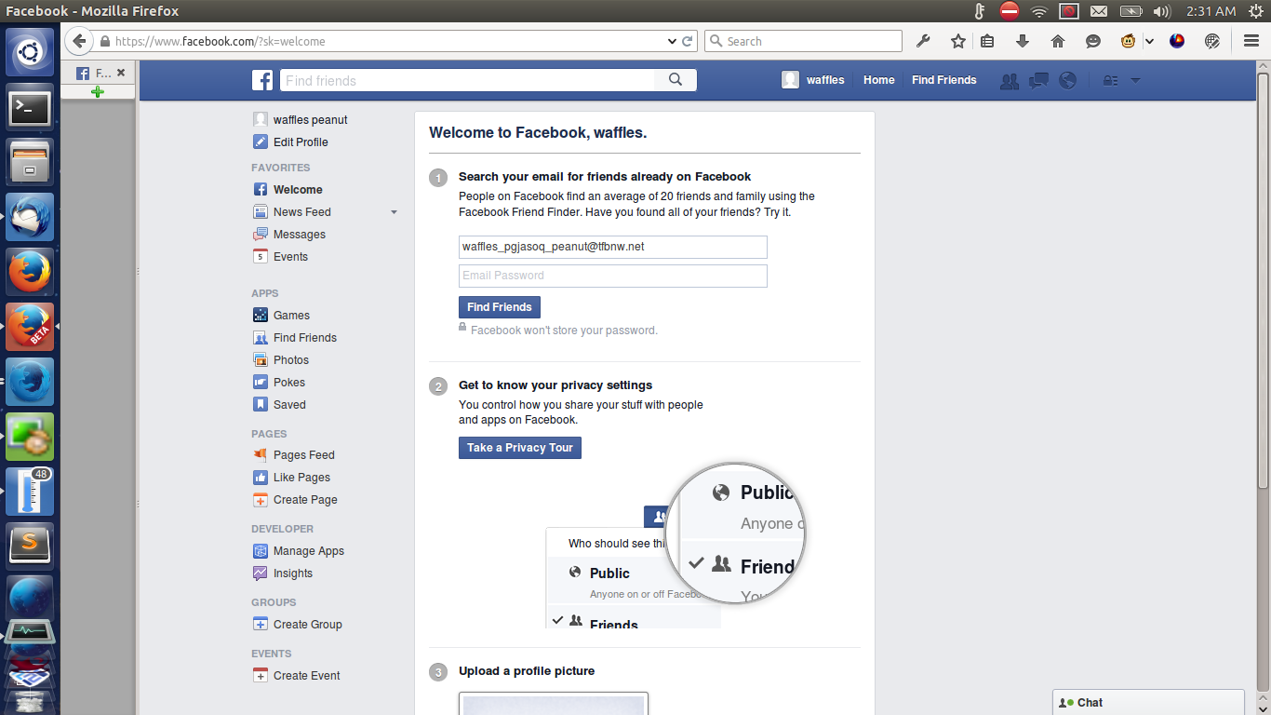This screenshot has width=1271, height=715.
Task: Click Like Pages in sidebar
Action: click(301, 478)
